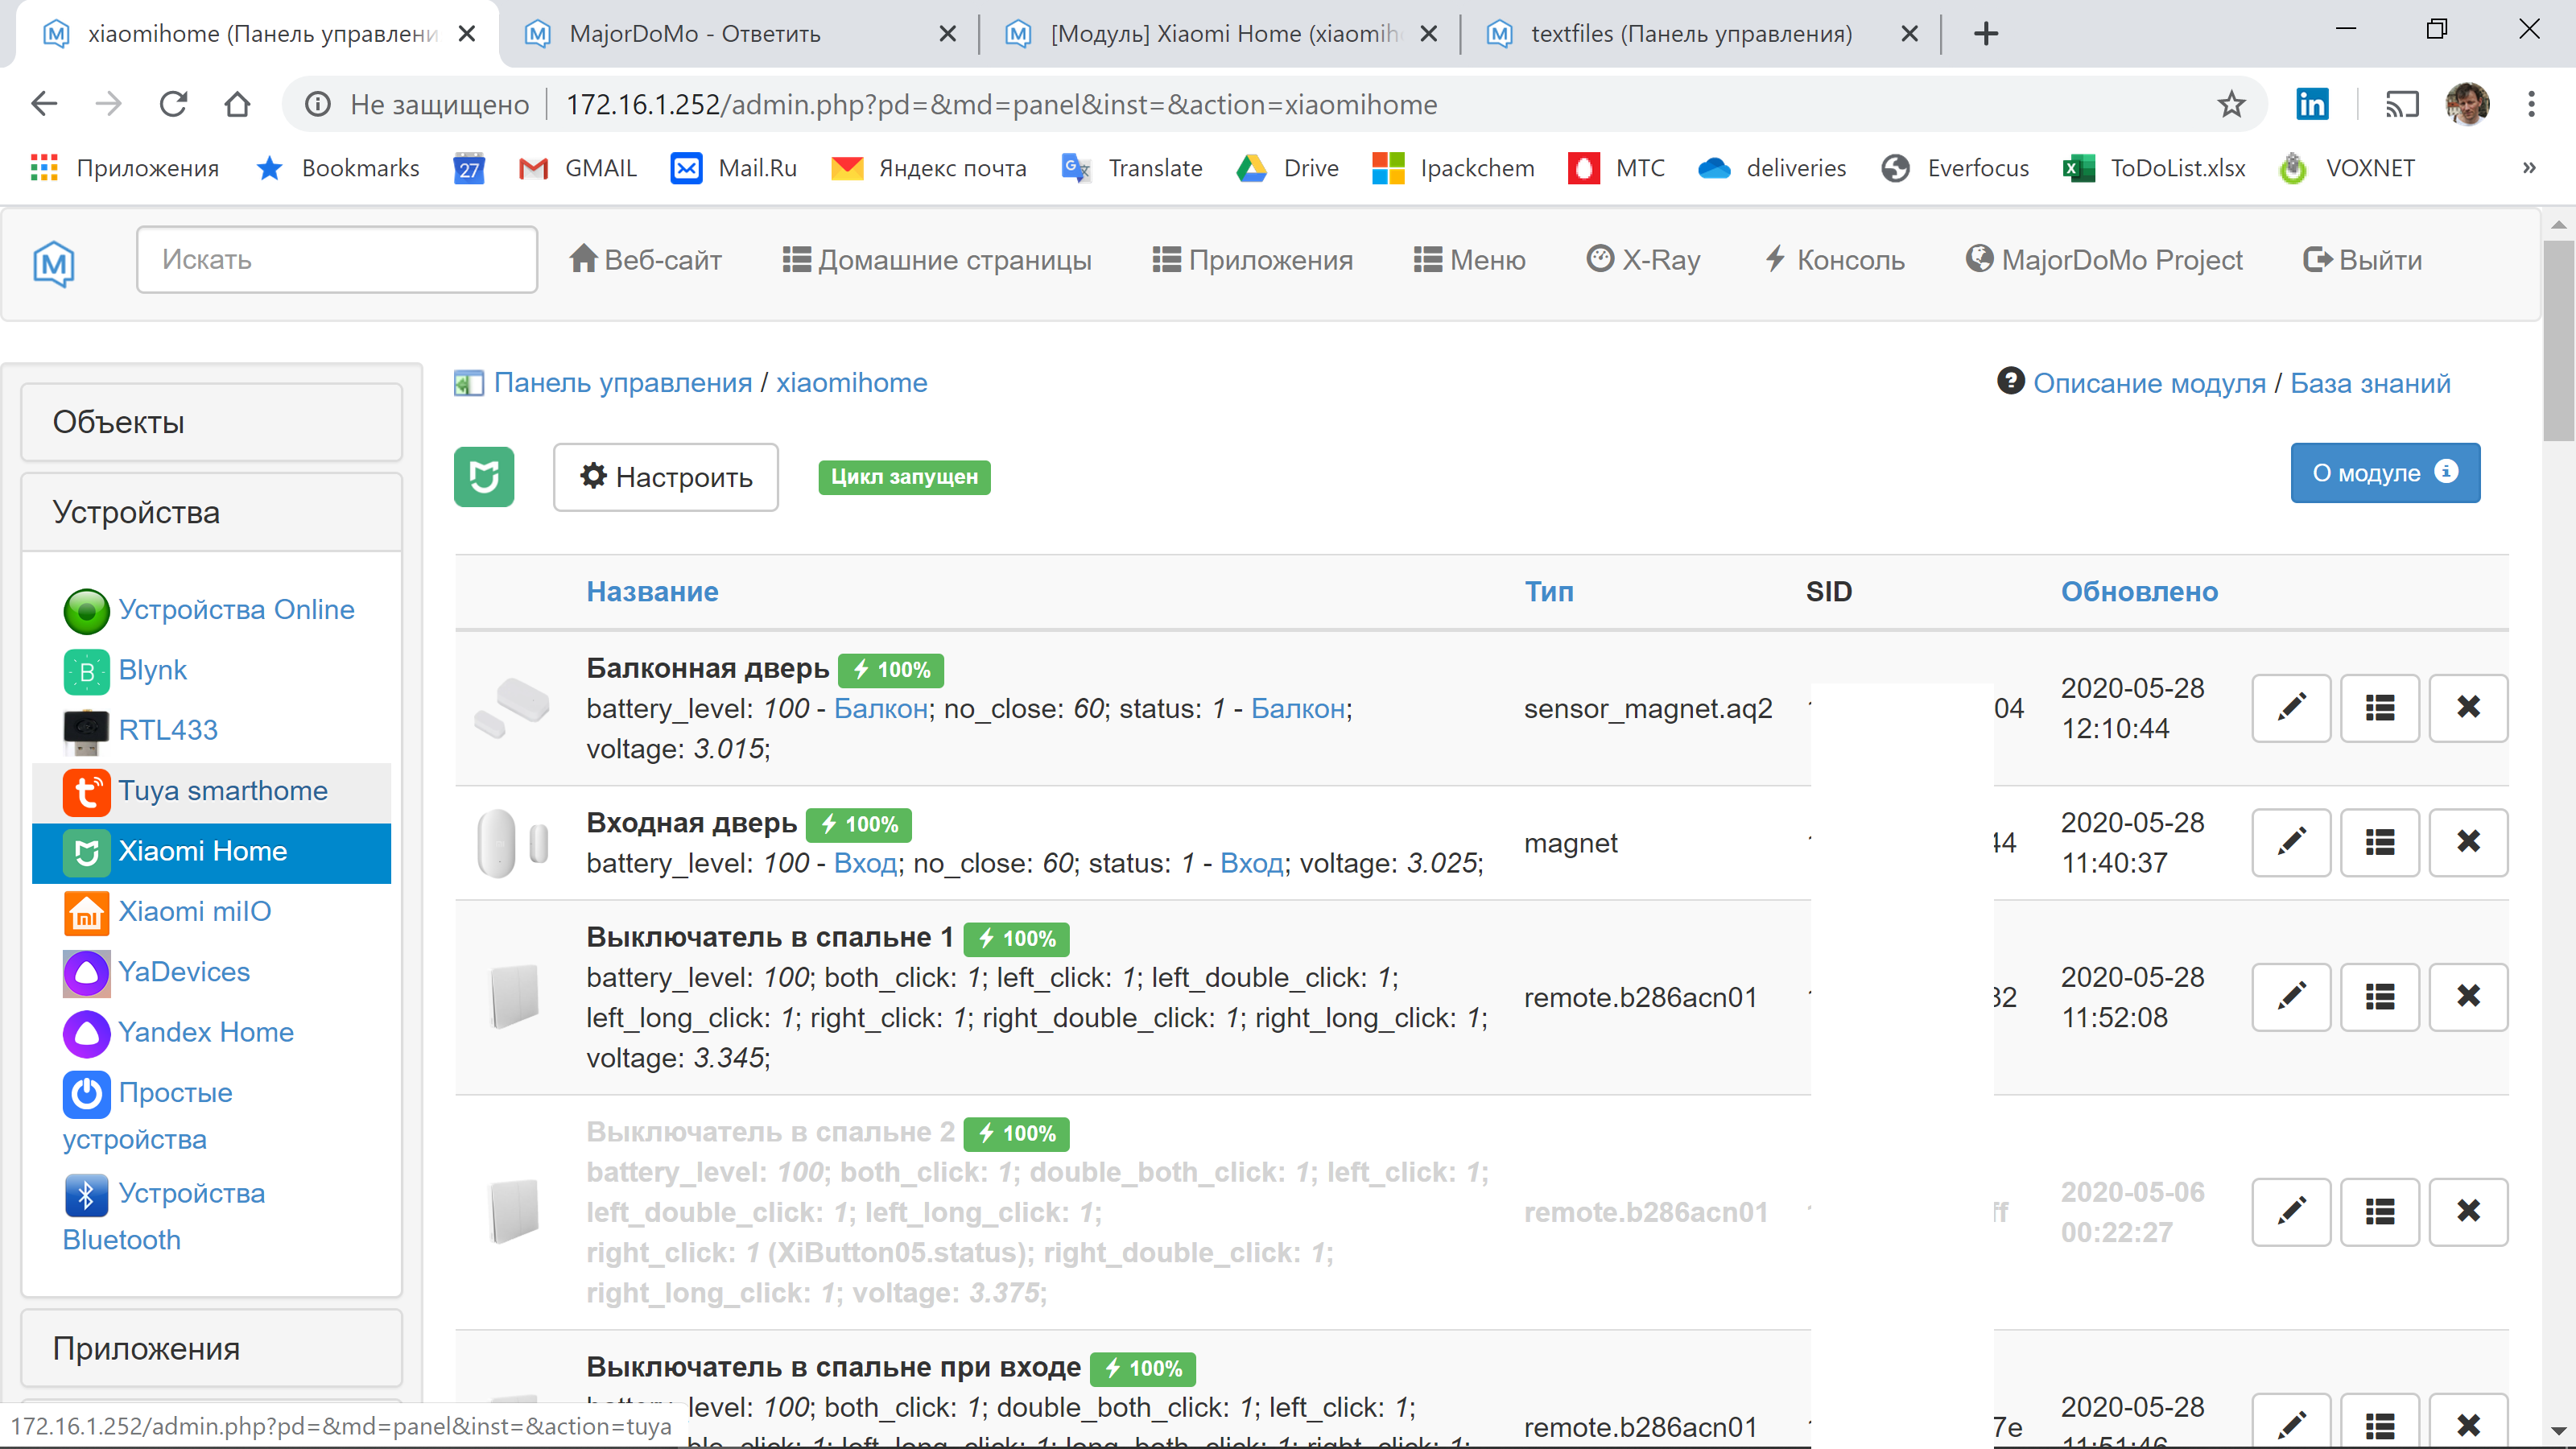The width and height of the screenshot is (2576, 1449).
Task: Open the База знаний link
Action: (2371, 382)
